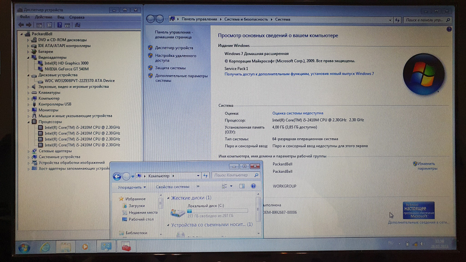Click the blue help icon in Device Manager toolbar
Screen dimensions: 466x262
coord(60,25)
